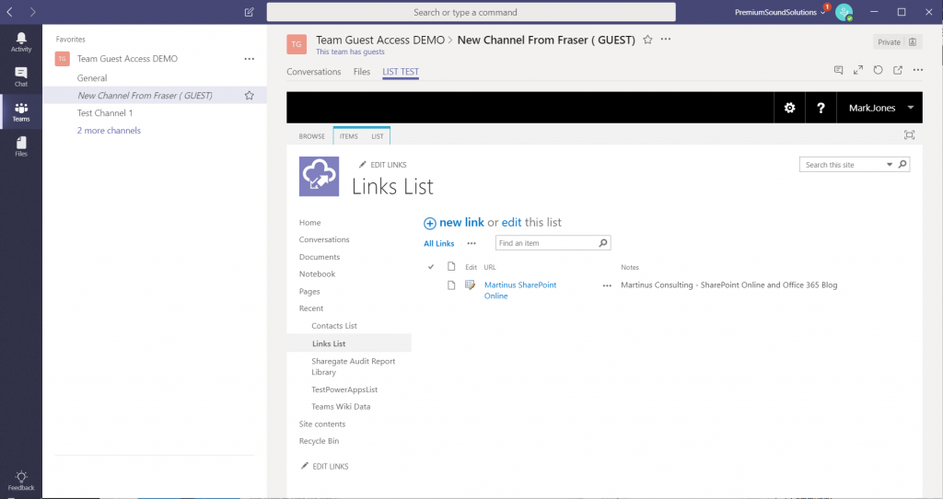Open the Files icon in sidebar
The width and height of the screenshot is (943, 499).
(x=21, y=146)
